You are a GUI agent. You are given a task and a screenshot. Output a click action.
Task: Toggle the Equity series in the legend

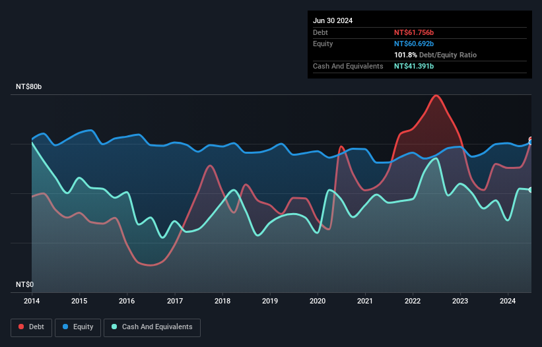coord(78,327)
